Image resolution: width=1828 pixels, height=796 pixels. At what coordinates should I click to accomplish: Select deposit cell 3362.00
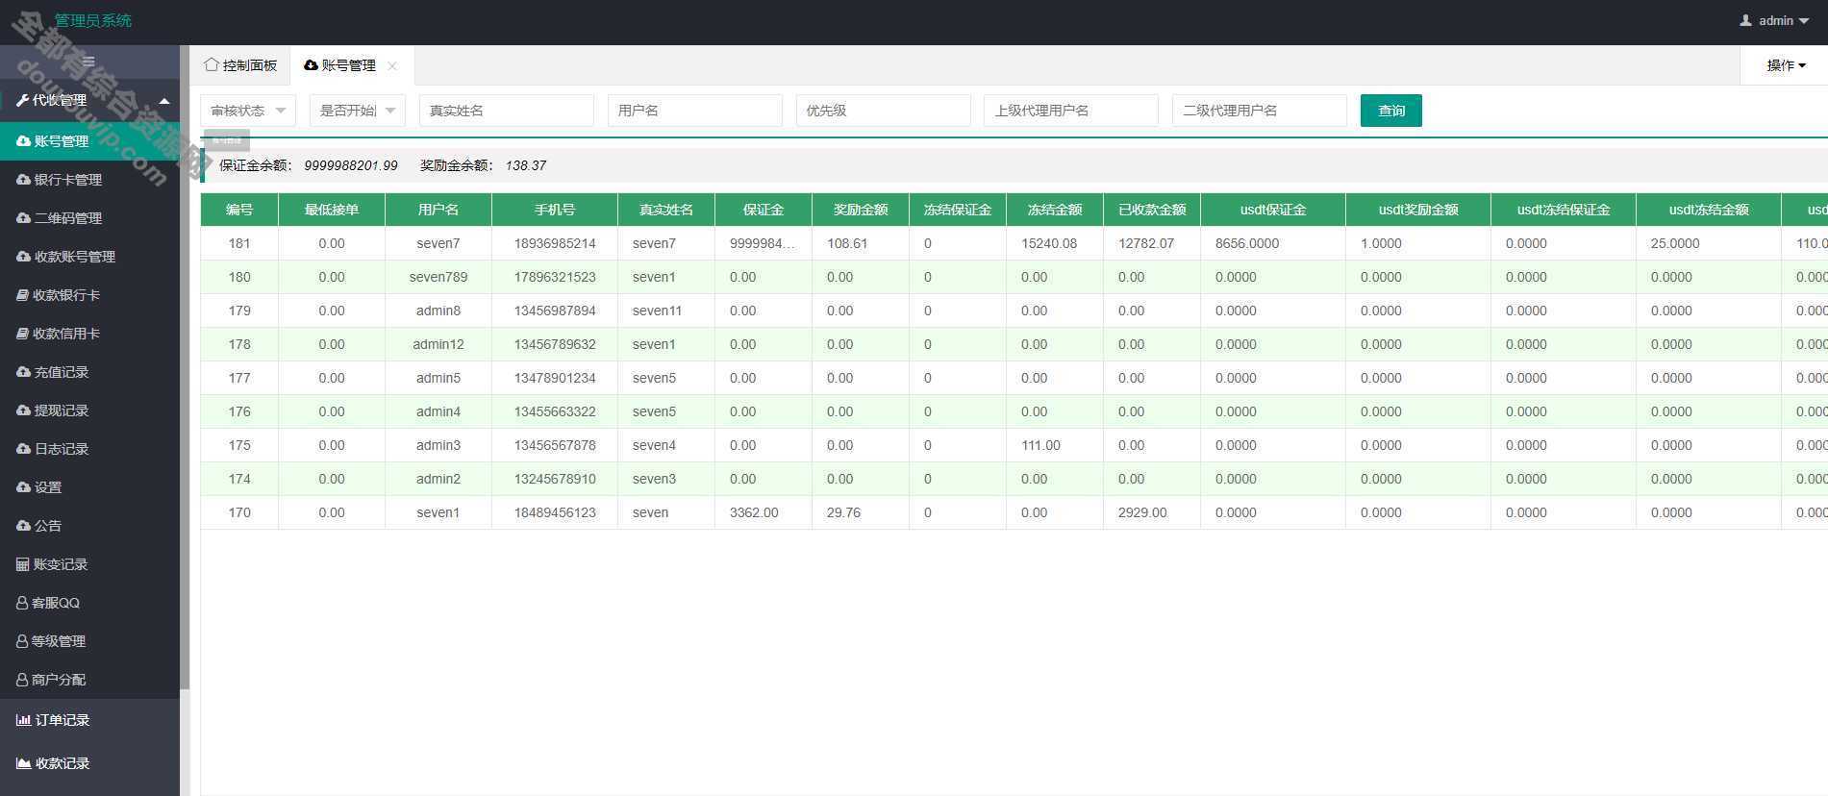[x=764, y=512]
